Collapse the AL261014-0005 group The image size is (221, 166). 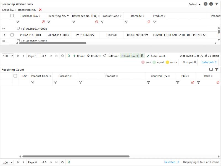click(4, 29)
